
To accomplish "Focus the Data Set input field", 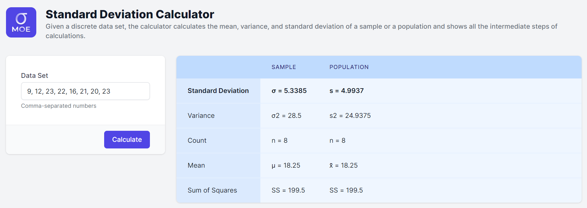I will (x=85, y=91).
